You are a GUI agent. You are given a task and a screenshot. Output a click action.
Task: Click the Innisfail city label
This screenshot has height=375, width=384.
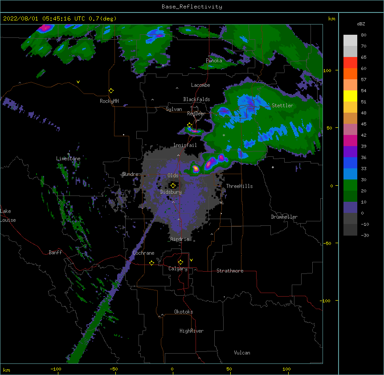pos(185,145)
